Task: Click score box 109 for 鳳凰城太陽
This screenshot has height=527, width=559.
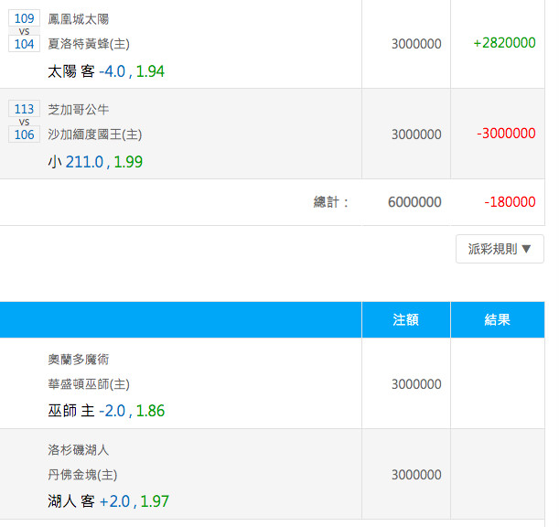Action: click(24, 18)
